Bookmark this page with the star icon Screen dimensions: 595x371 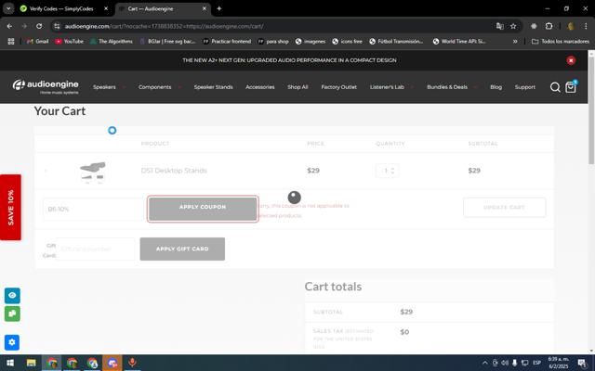click(x=513, y=26)
